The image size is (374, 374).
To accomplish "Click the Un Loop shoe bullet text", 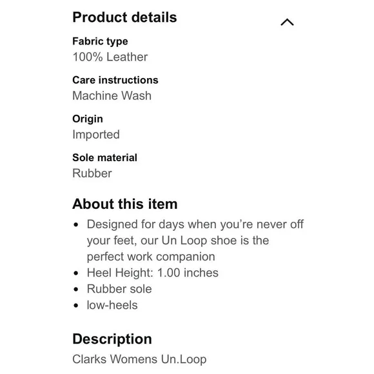I will (x=195, y=241).
